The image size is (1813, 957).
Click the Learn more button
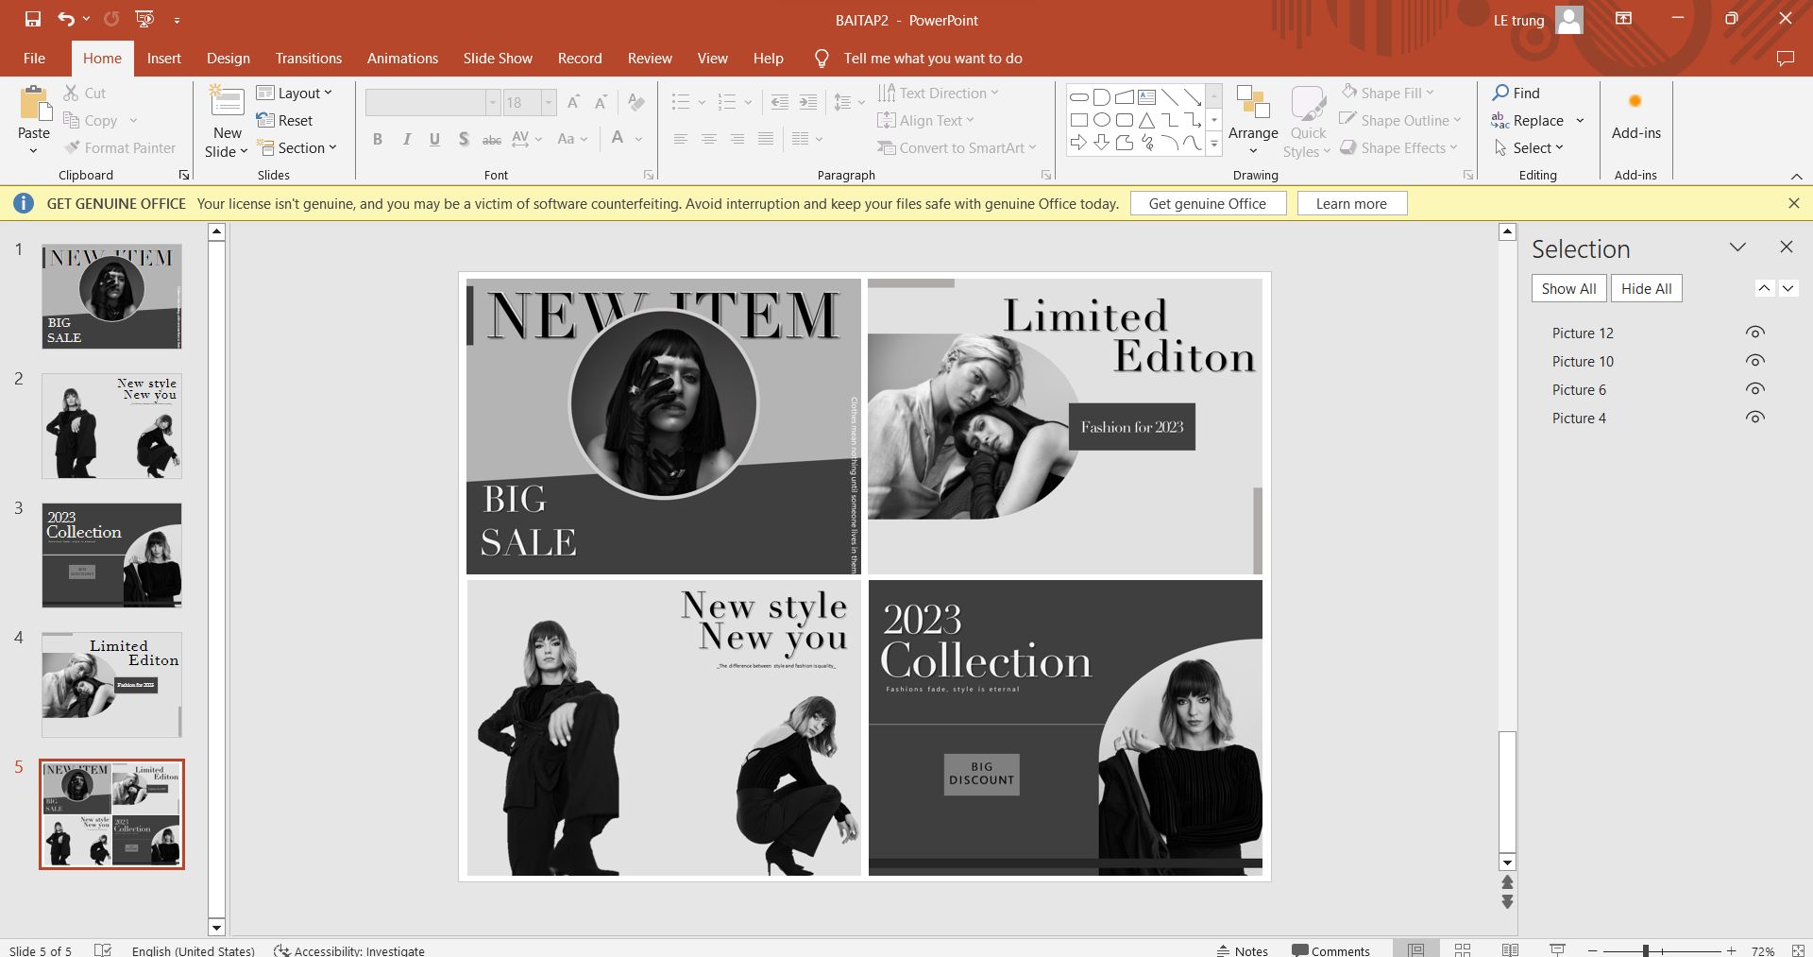coord(1351,203)
